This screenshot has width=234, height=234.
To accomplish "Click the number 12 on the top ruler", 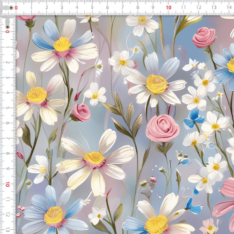I will coord(198,7).
